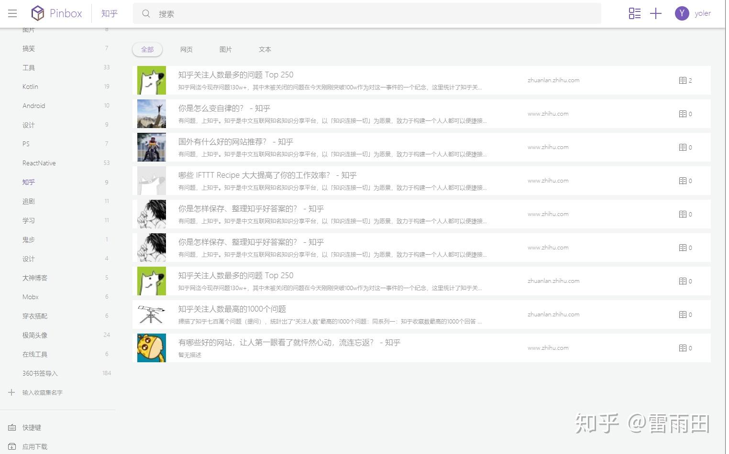Screen dimensions: 729x454
Task: Click the keyboard icon for 快捷键
Action: 12,427
